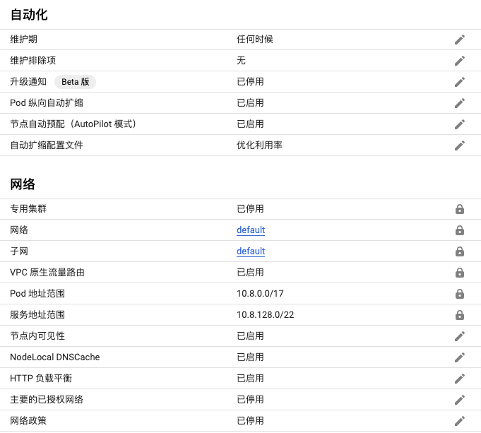Edit the HTTP 负载平衡 setting
This screenshot has width=481, height=433.
[x=460, y=379]
